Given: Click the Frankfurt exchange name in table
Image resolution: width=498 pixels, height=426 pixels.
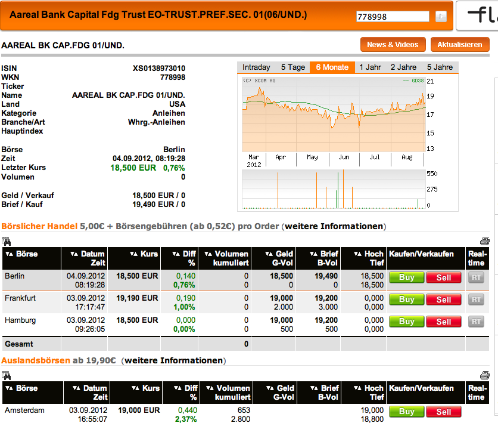Looking at the screenshot, I should (20, 298).
